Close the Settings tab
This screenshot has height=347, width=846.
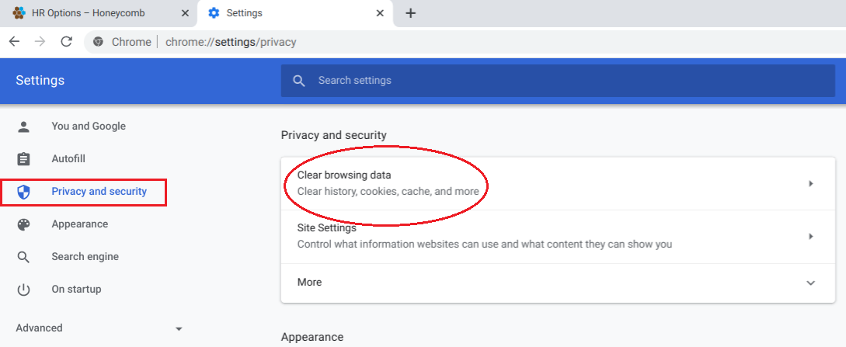pyautogui.click(x=379, y=13)
